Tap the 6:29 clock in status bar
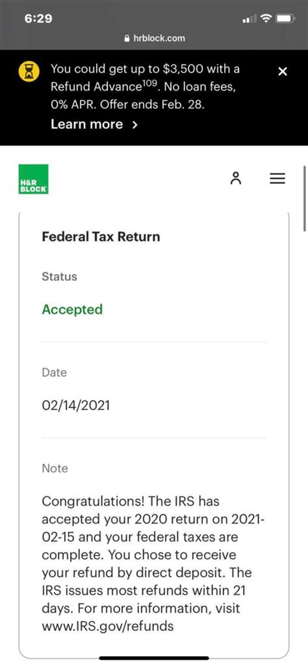 click(x=38, y=19)
